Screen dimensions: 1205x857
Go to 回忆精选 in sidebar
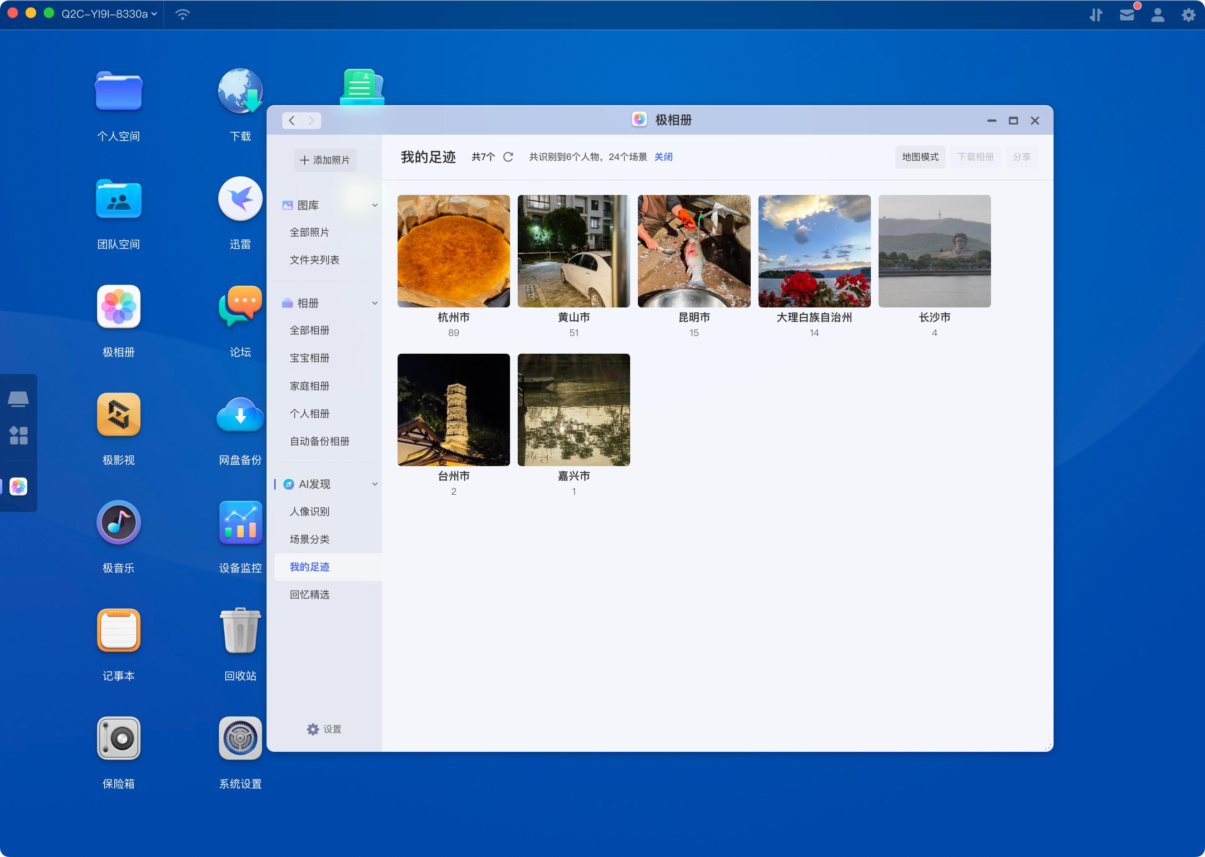click(x=309, y=594)
